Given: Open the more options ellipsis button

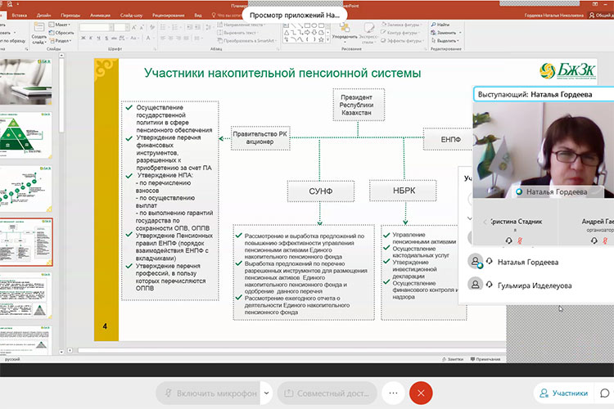Looking at the screenshot, I should (393, 393).
